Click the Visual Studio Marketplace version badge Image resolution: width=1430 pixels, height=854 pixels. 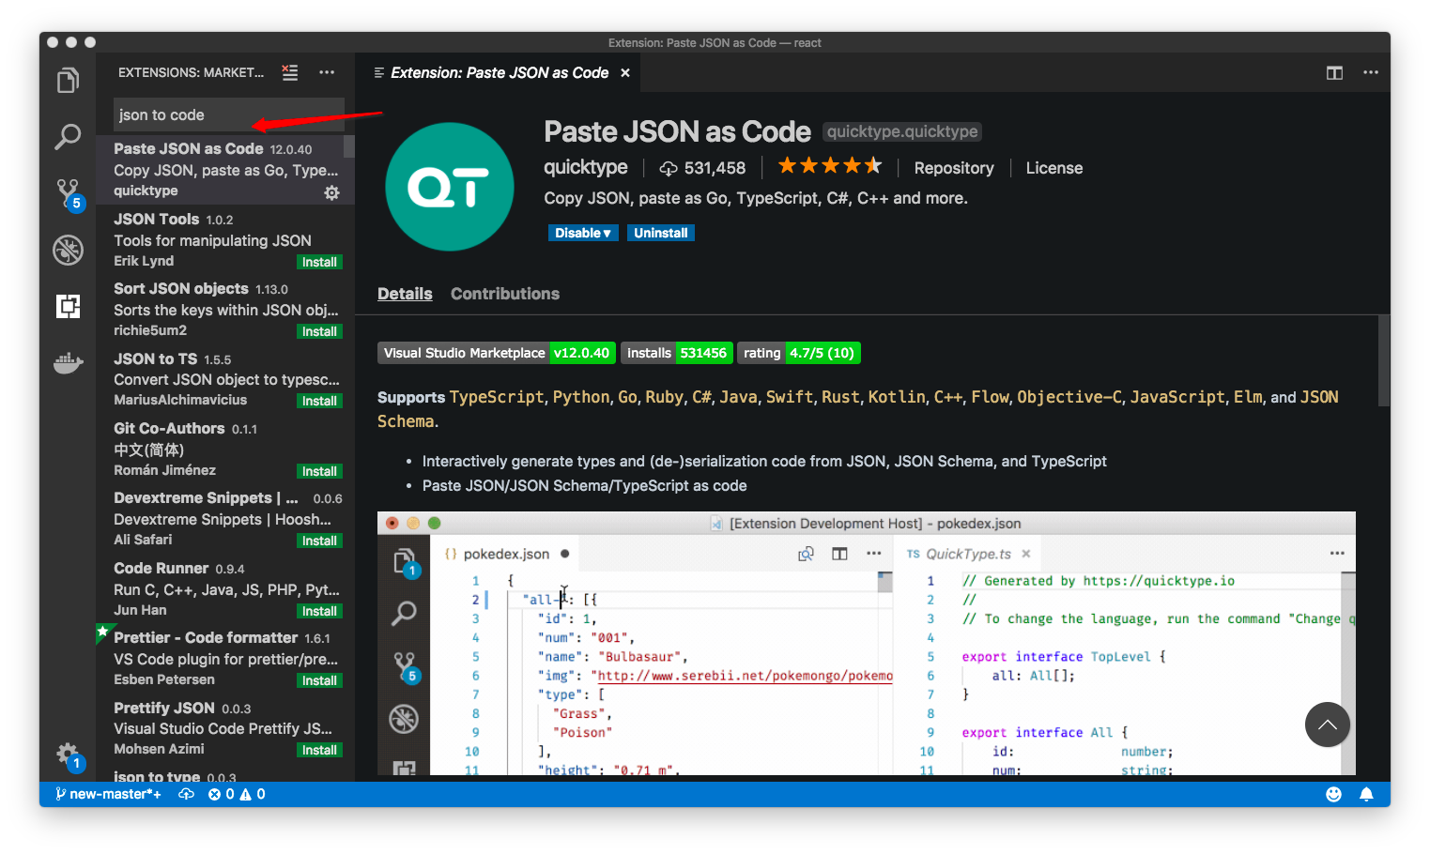[x=497, y=353]
